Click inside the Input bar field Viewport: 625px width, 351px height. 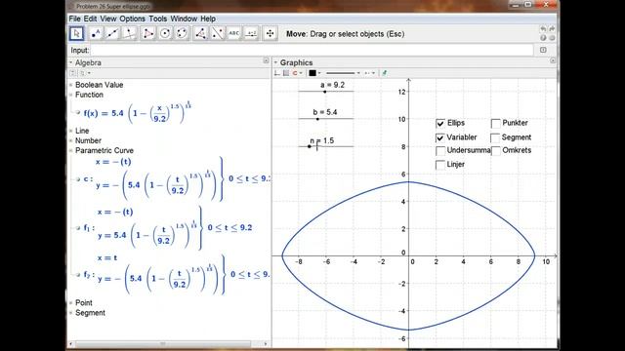click(x=312, y=50)
